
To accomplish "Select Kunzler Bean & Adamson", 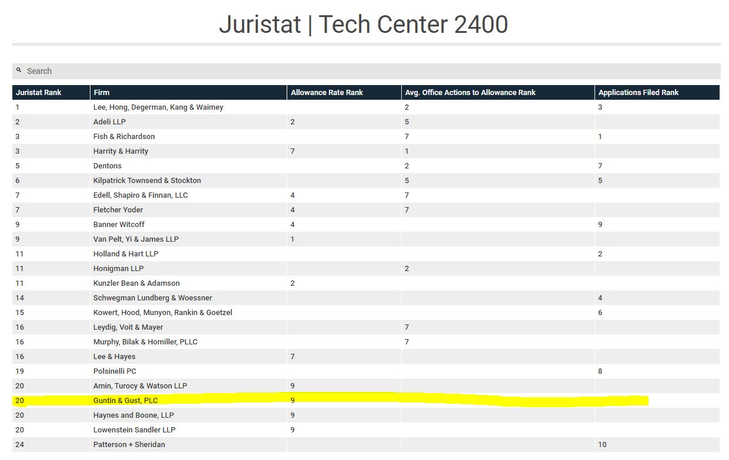I will 136,283.
